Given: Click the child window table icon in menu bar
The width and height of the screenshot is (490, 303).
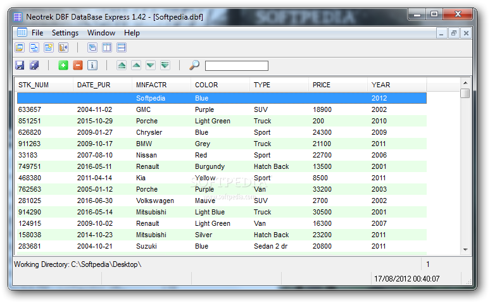Looking at the screenshot, I should click(x=22, y=32).
